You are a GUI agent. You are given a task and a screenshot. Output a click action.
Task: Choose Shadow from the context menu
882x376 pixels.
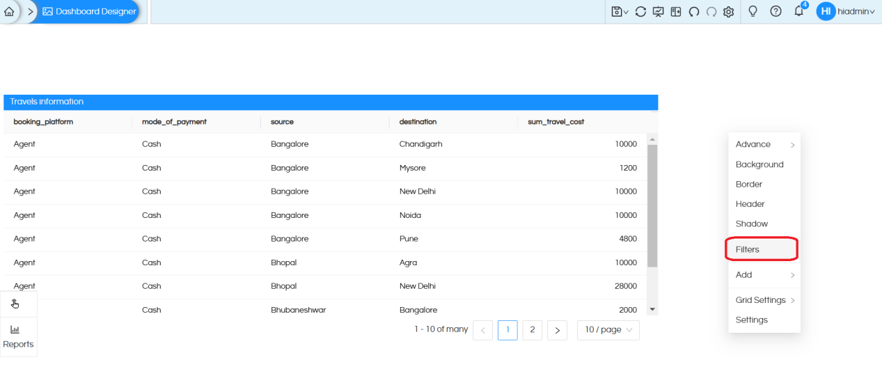(x=764, y=224)
